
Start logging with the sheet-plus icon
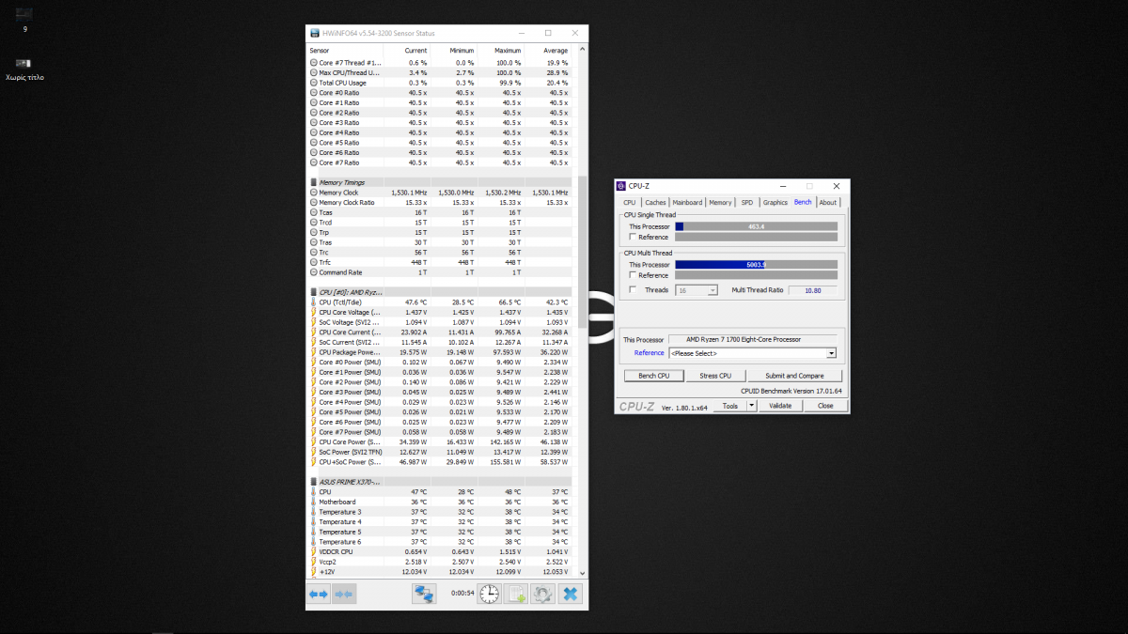point(516,594)
